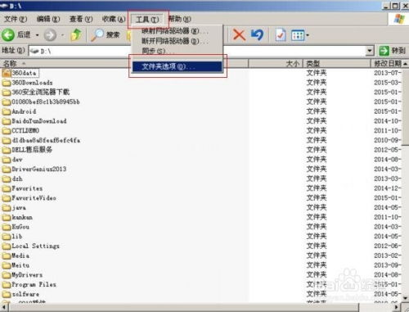Viewport: 409px width, 312px height.
Task: Click the green Back arrow icon
Action: point(8,35)
